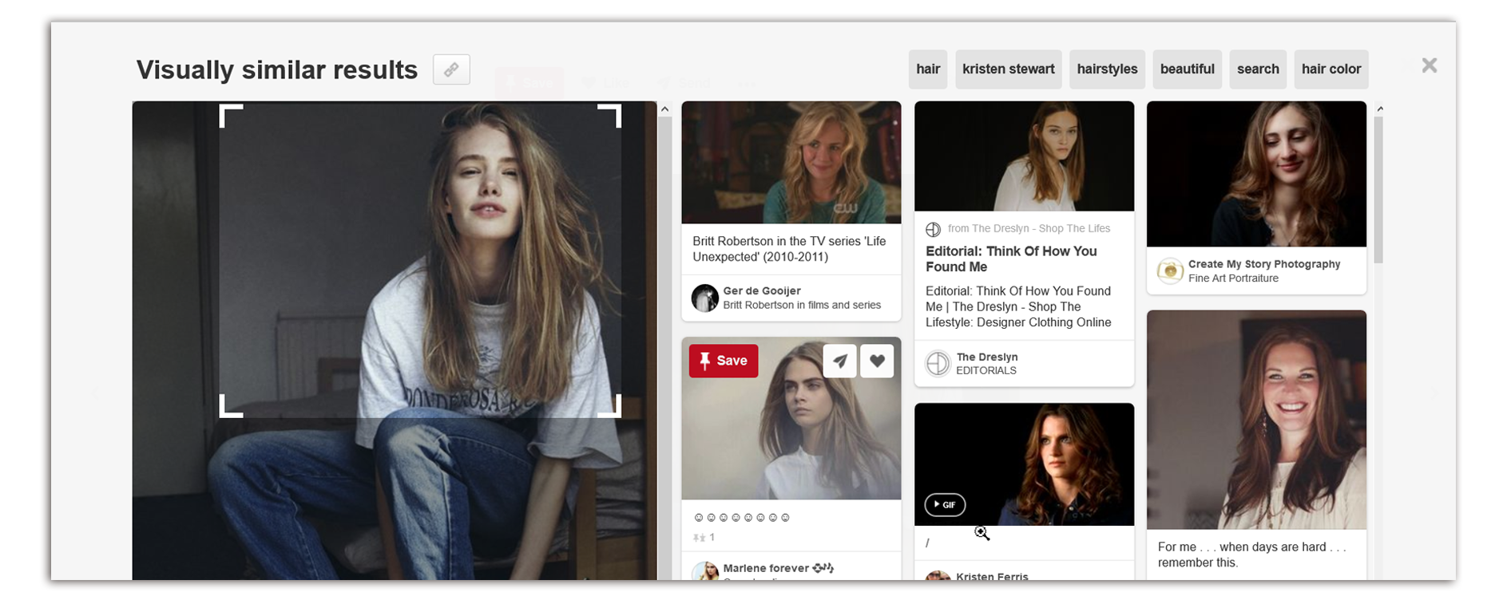Grab the top-left crop corner handle
This screenshot has height=600, width=1507.
click(231, 116)
